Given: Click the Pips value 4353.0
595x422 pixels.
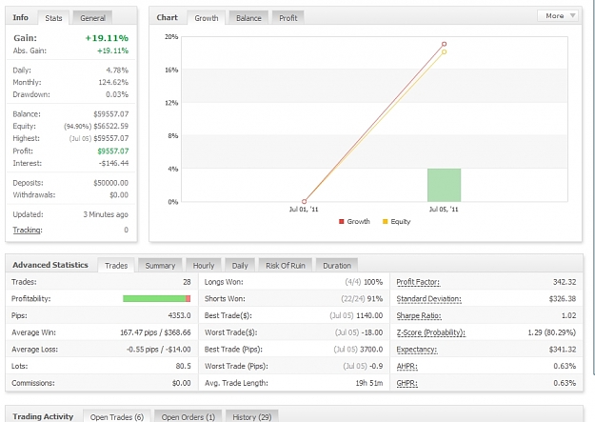Looking at the screenshot, I should coord(179,315).
